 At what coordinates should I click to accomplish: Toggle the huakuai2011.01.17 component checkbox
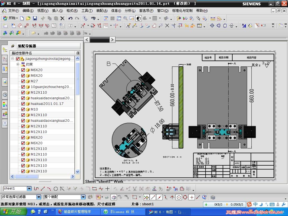click(23, 104)
